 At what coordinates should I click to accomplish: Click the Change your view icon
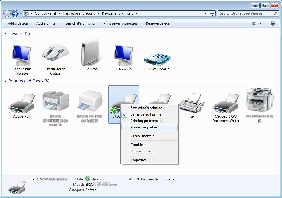[254, 23]
